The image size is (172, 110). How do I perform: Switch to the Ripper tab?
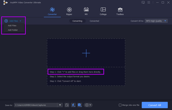(x=69, y=11)
